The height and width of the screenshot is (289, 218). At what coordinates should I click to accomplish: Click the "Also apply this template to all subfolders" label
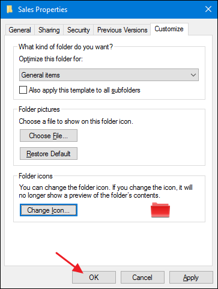click(85, 90)
